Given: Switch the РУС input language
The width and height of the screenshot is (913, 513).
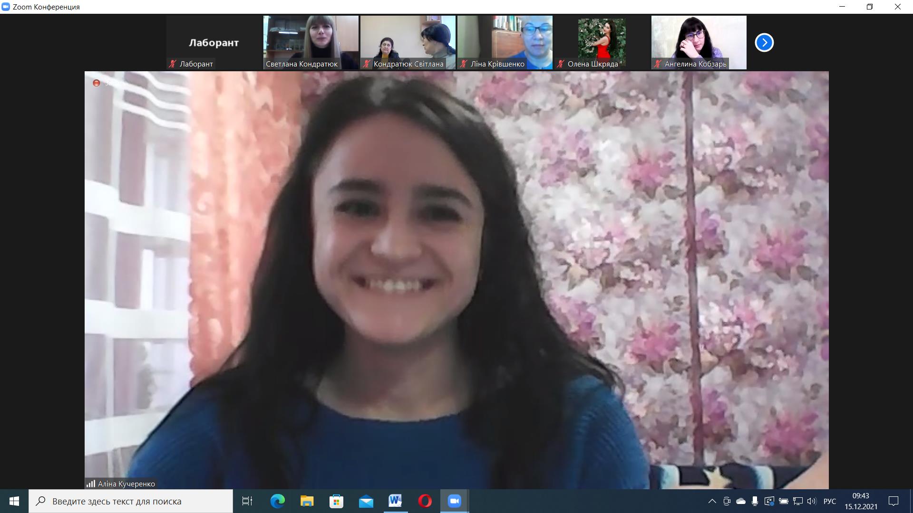Looking at the screenshot, I should coord(830,501).
